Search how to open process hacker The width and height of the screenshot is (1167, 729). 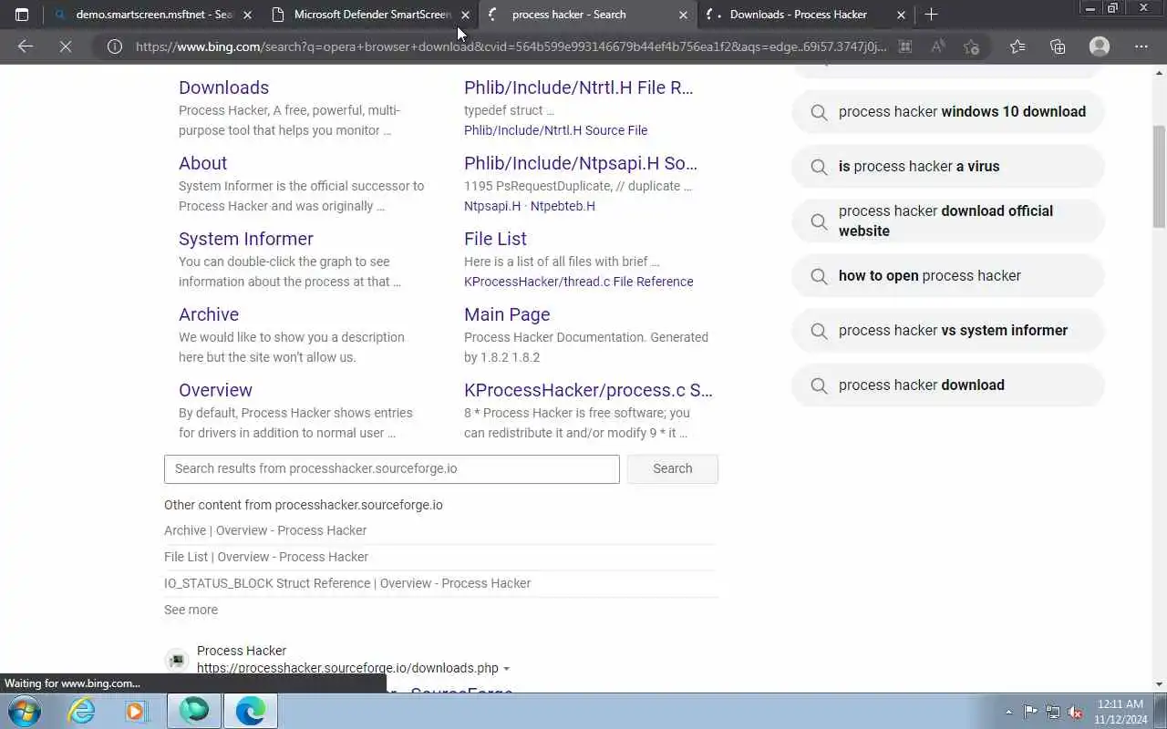tap(948, 276)
